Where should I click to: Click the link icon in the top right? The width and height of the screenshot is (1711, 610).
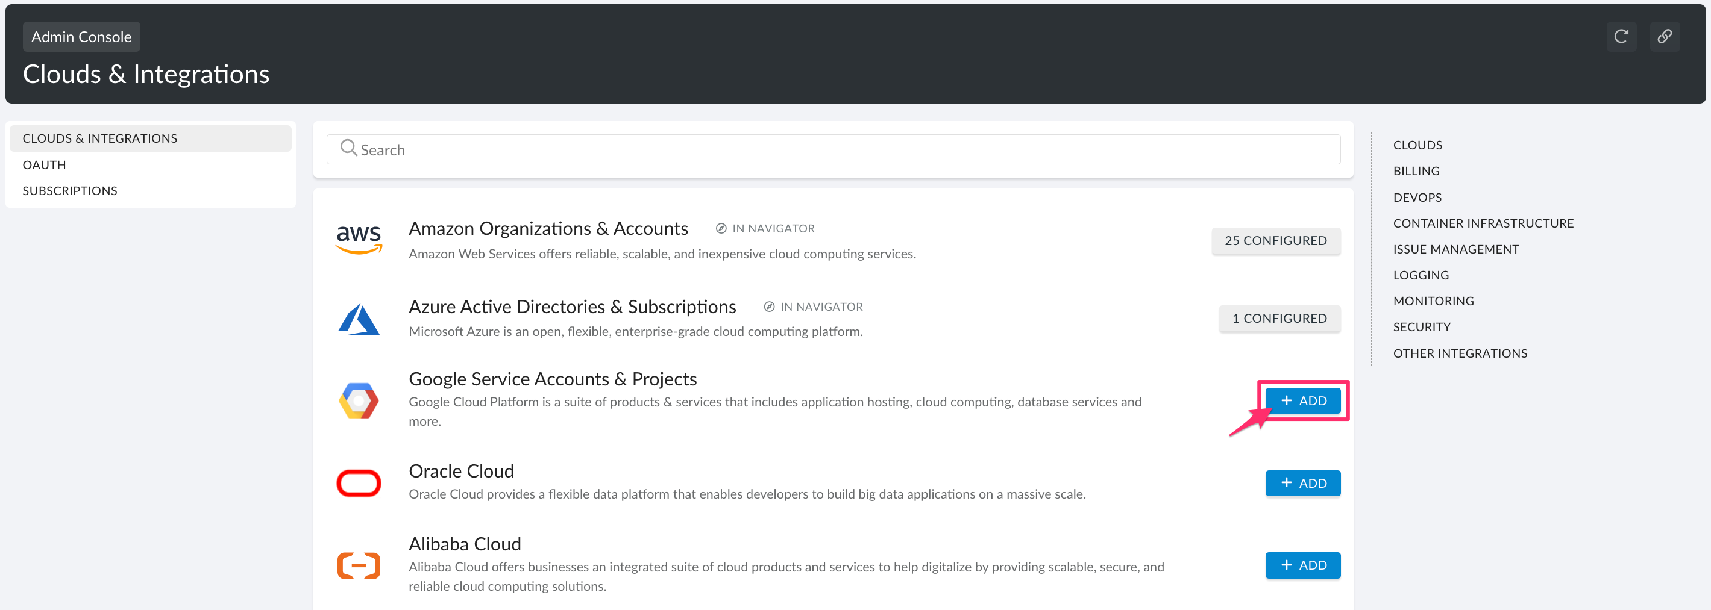1666,37
